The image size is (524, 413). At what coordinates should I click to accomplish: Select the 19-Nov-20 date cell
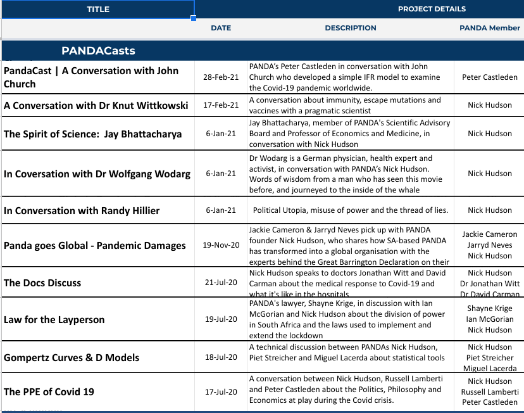pyautogui.click(x=221, y=245)
